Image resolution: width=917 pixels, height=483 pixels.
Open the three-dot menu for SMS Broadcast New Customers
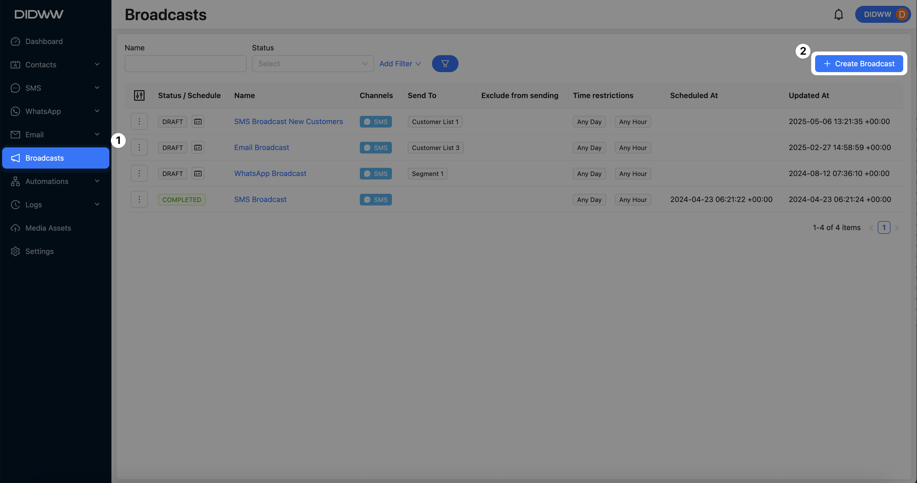(x=139, y=122)
